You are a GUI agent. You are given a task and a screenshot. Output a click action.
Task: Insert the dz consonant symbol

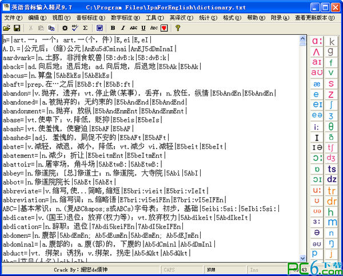click(x=332, y=179)
